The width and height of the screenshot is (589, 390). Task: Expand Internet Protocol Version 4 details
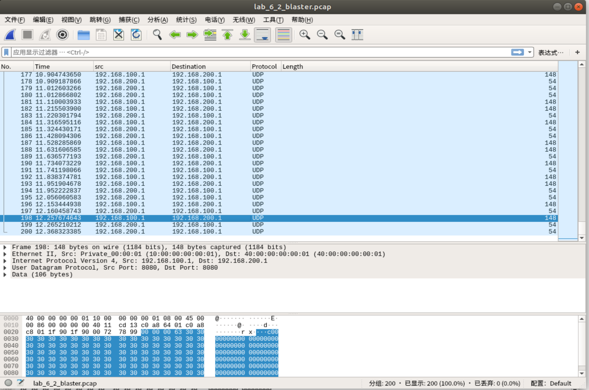(x=5, y=261)
